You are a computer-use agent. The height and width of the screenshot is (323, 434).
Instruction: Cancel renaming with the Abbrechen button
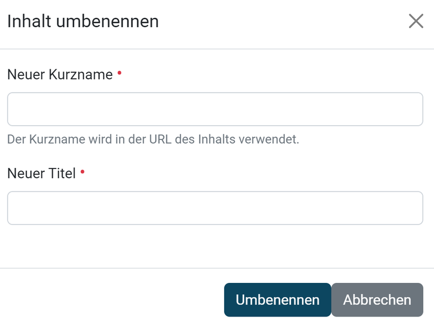pos(377,300)
